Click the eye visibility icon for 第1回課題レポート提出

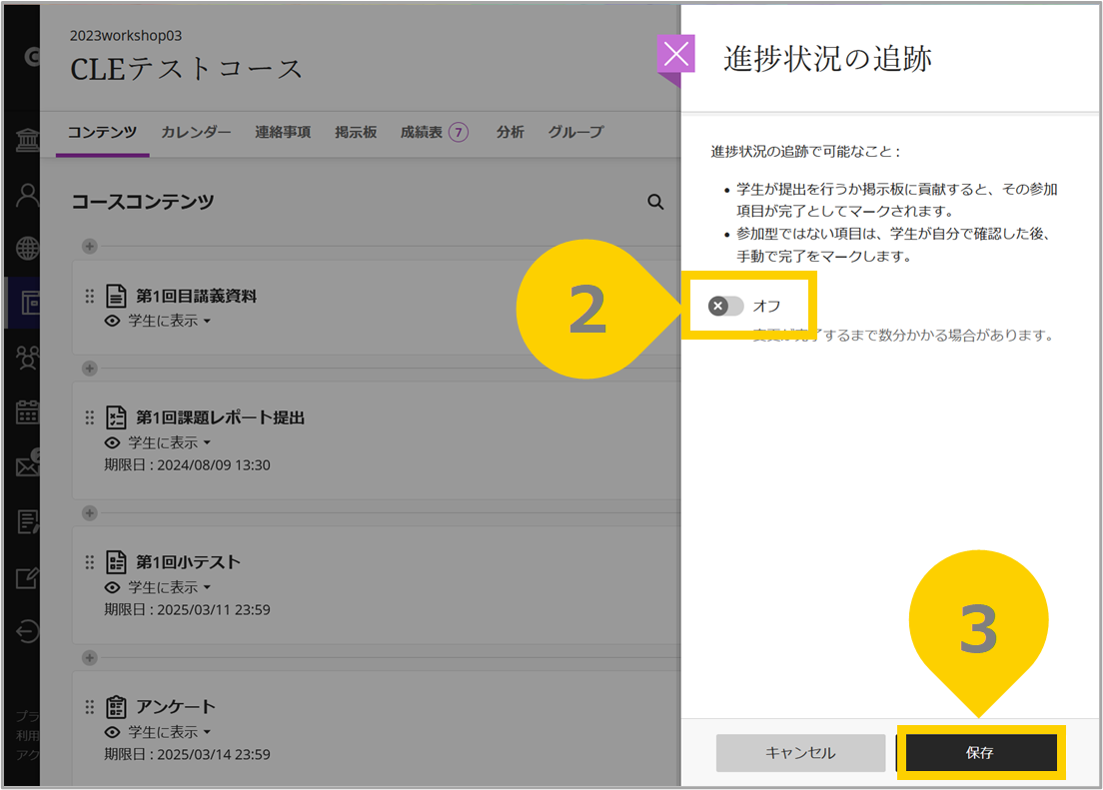point(112,443)
